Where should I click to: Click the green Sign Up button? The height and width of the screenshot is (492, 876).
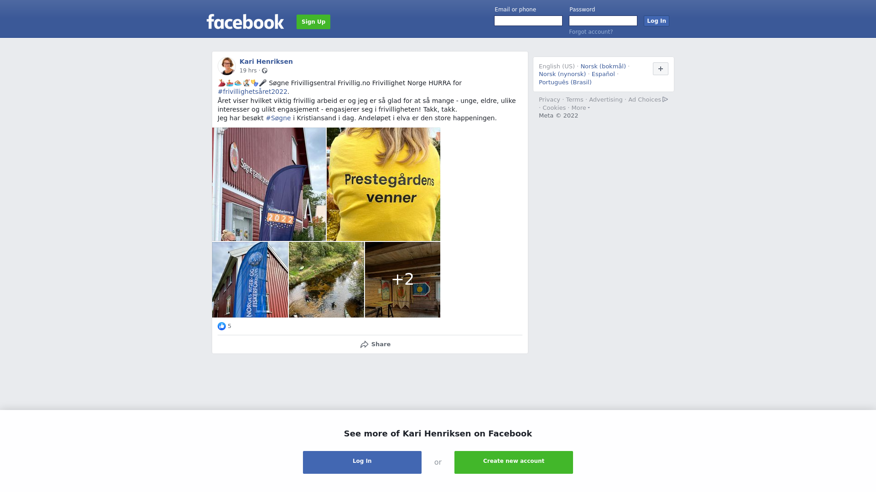tap(313, 22)
